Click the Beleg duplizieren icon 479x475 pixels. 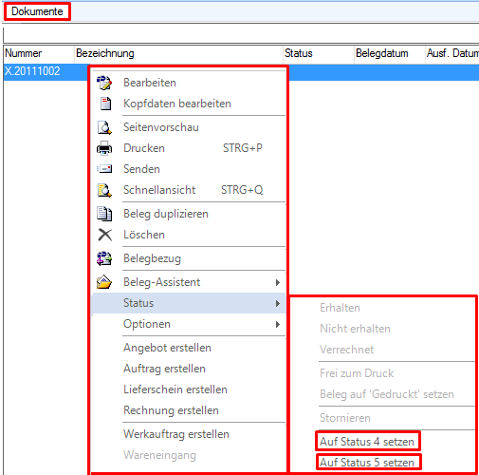tap(104, 214)
